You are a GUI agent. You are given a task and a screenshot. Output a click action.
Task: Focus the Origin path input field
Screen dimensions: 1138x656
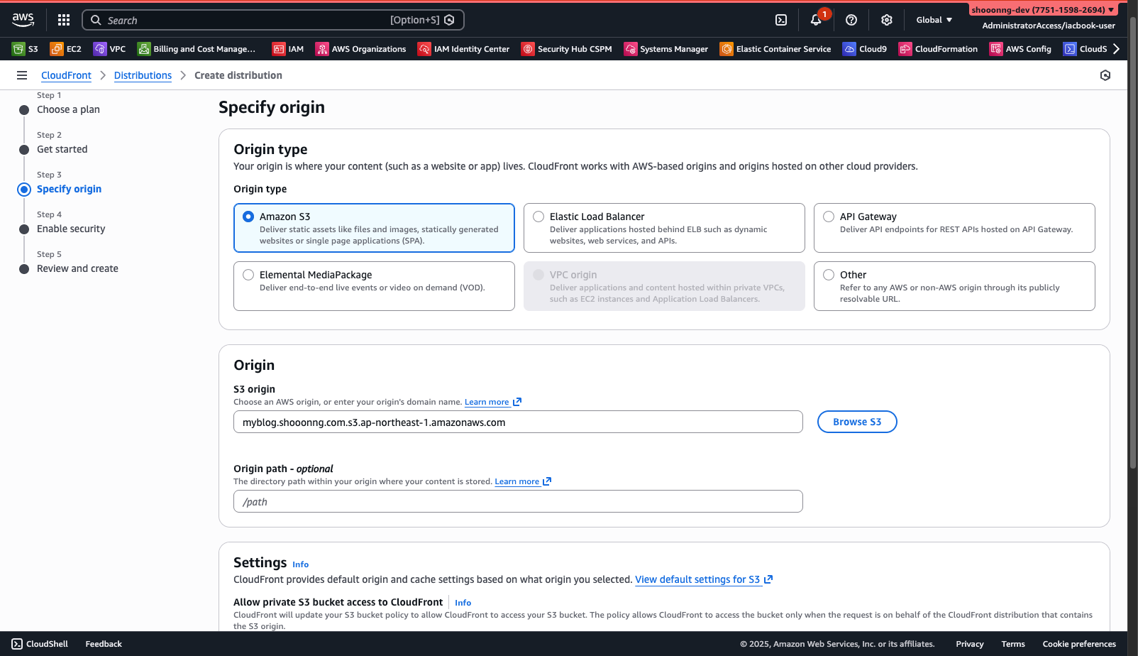(518, 501)
